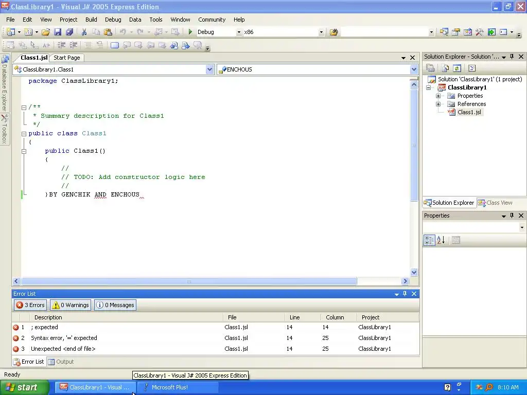Open Toolbox via hammer and wrench icon
527x395 pixels.
pyautogui.click(x=479, y=32)
